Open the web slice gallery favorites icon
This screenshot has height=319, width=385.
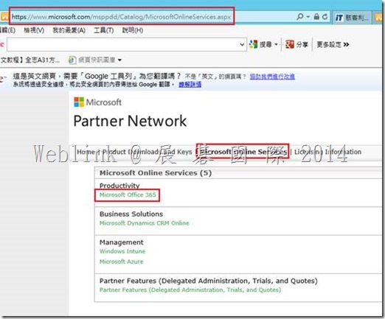coord(72,60)
